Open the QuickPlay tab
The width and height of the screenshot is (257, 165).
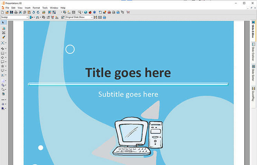[x=254, y=92]
